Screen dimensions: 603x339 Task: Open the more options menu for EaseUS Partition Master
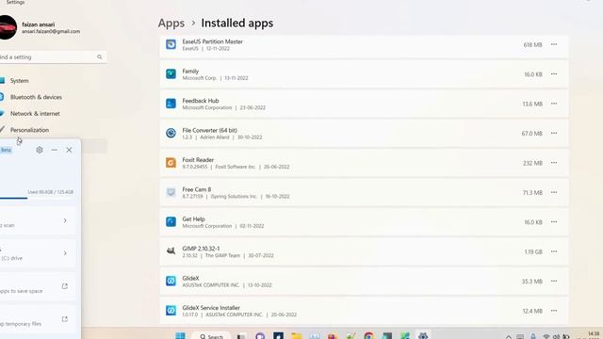point(554,44)
